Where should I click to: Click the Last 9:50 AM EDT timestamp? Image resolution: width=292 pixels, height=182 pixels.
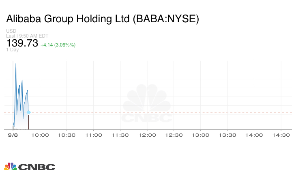(27, 36)
